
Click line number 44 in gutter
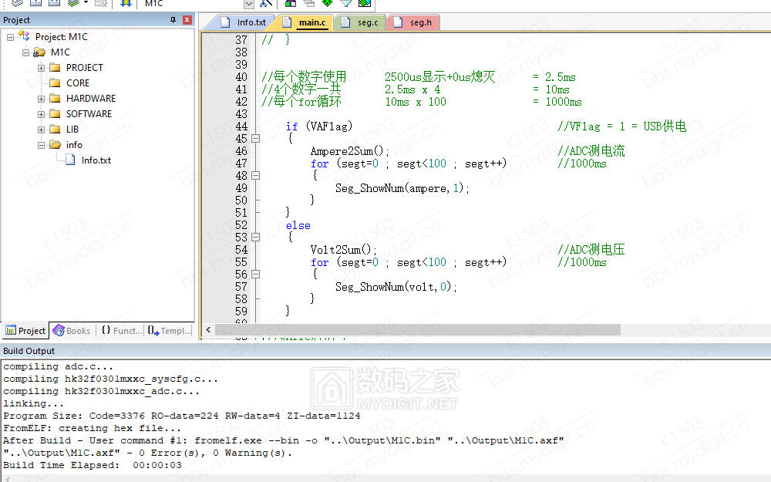coord(241,126)
